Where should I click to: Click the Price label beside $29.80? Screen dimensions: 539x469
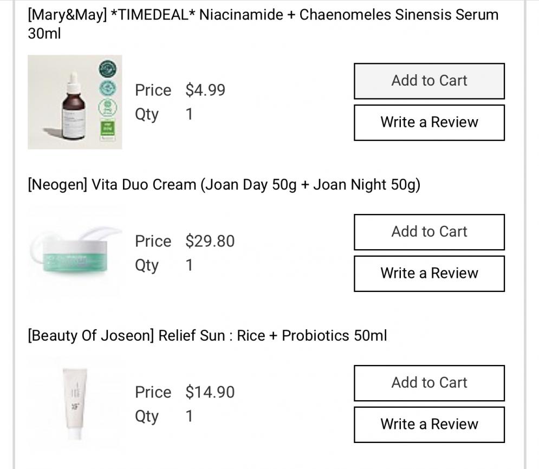pos(153,241)
